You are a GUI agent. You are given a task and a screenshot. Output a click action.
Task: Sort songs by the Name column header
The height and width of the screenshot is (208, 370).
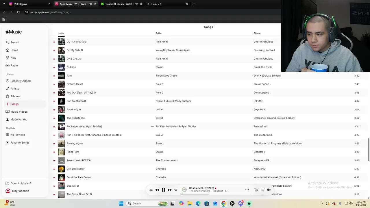61,33
